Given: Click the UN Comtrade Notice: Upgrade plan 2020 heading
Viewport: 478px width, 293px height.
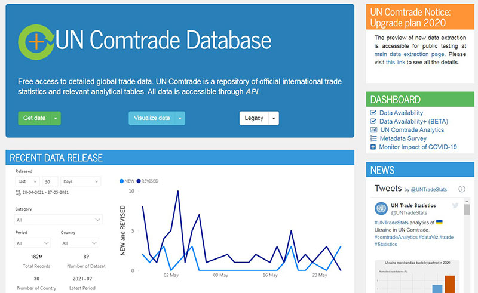Looking at the screenshot, I should coord(410,17).
